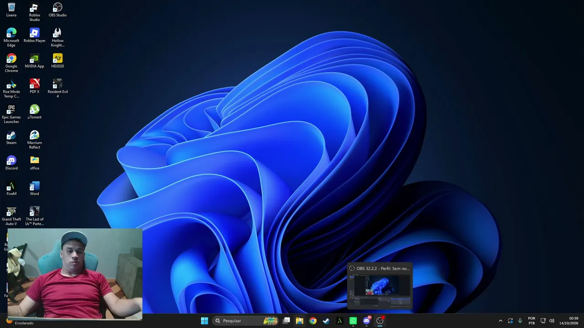Click the Pesquisar taskbar search box
The height and width of the screenshot is (328, 584).
pos(245,321)
